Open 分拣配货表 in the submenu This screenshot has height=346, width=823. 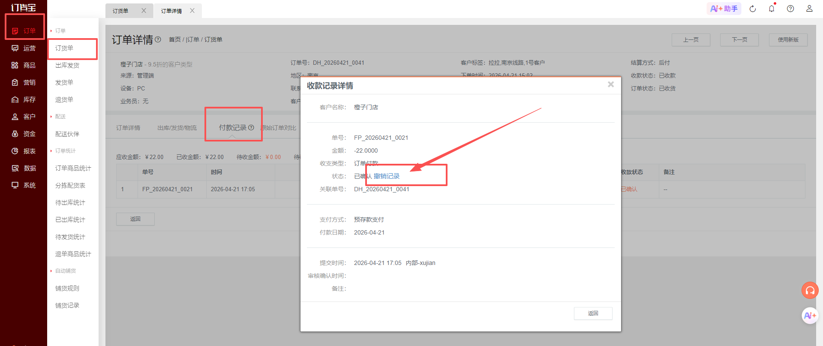click(x=70, y=185)
